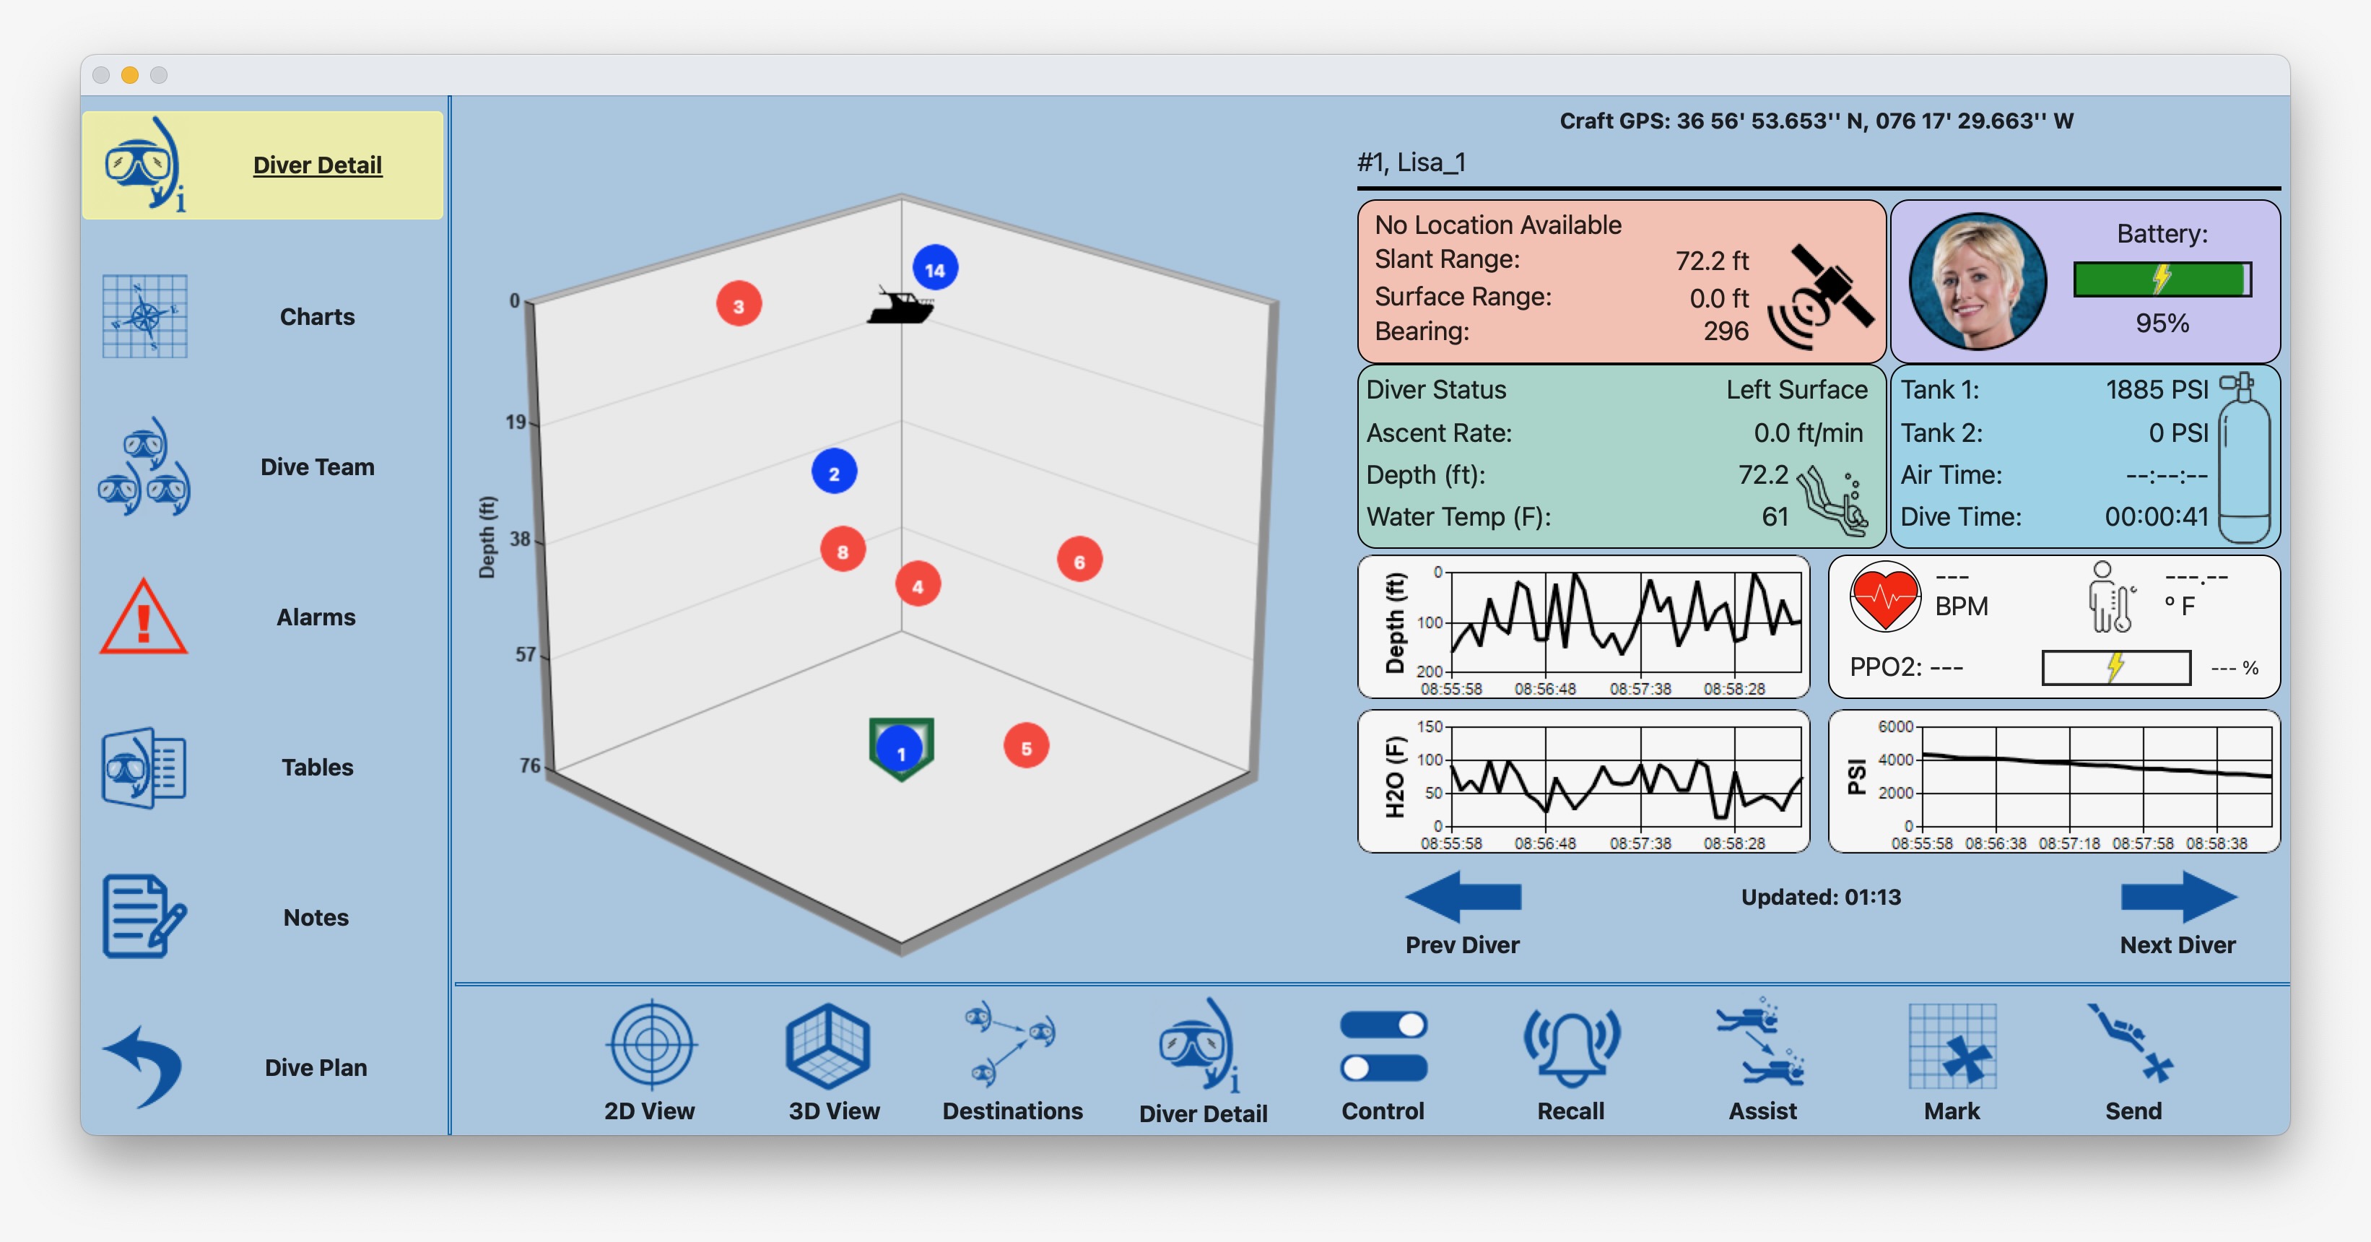Image resolution: width=2371 pixels, height=1242 pixels.
Task: Select highlighted diver marker 1
Action: (x=901, y=750)
